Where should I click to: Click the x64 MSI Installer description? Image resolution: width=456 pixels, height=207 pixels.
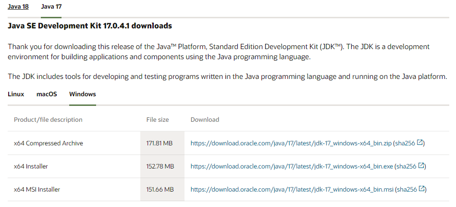(37, 189)
